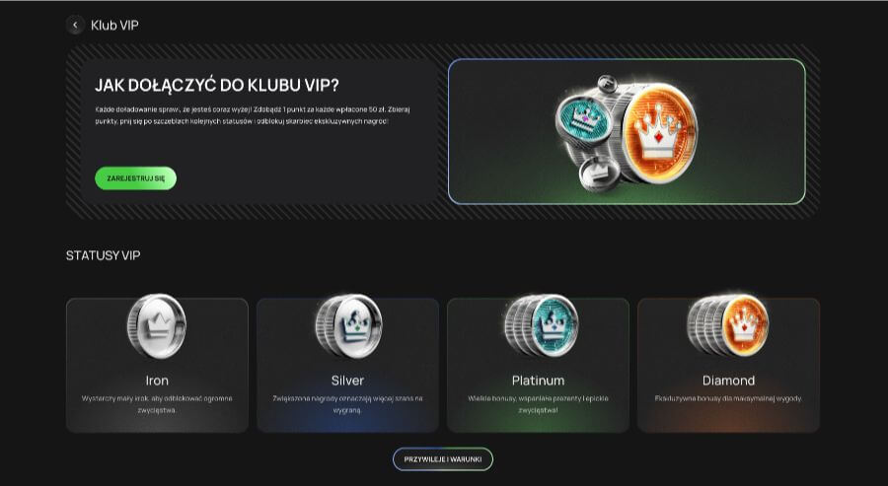Select the Iron status card title
This screenshot has width=888, height=486.
point(157,381)
